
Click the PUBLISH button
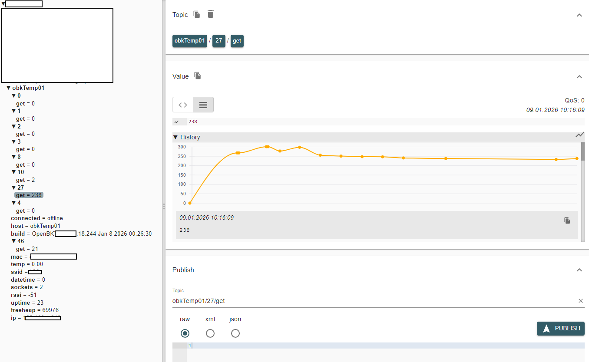click(561, 329)
